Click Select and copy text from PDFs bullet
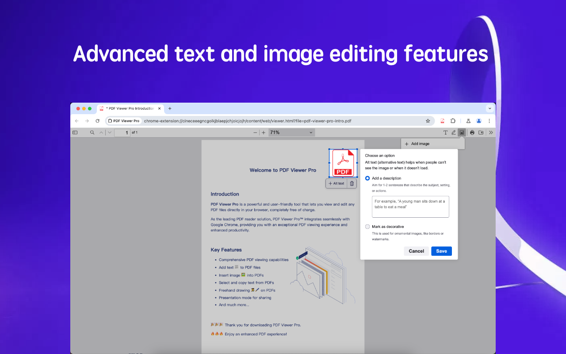Screen dimensions: 566x354 pyautogui.click(x=246, y=283)
